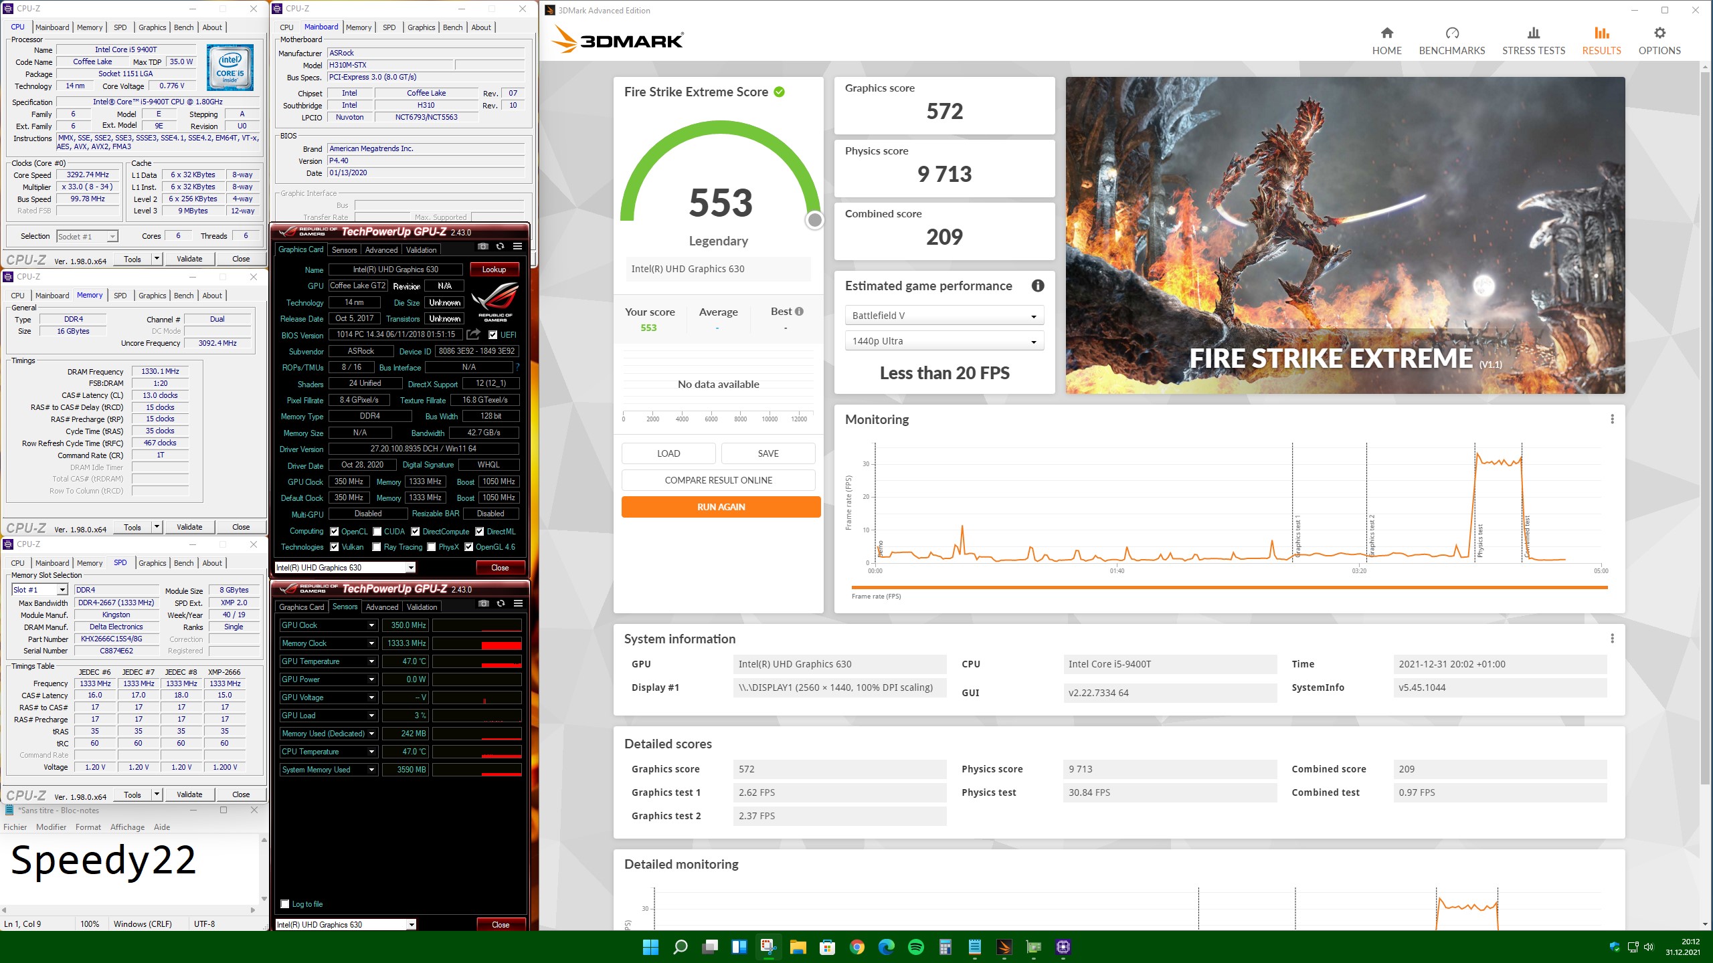This screenshot has width=1713, height=963.
Task: Click the Physics test marker in Monitoring chart
Action: click(1480, 539)
